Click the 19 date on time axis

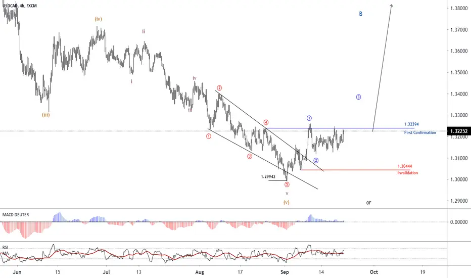(x=422, y=272)
